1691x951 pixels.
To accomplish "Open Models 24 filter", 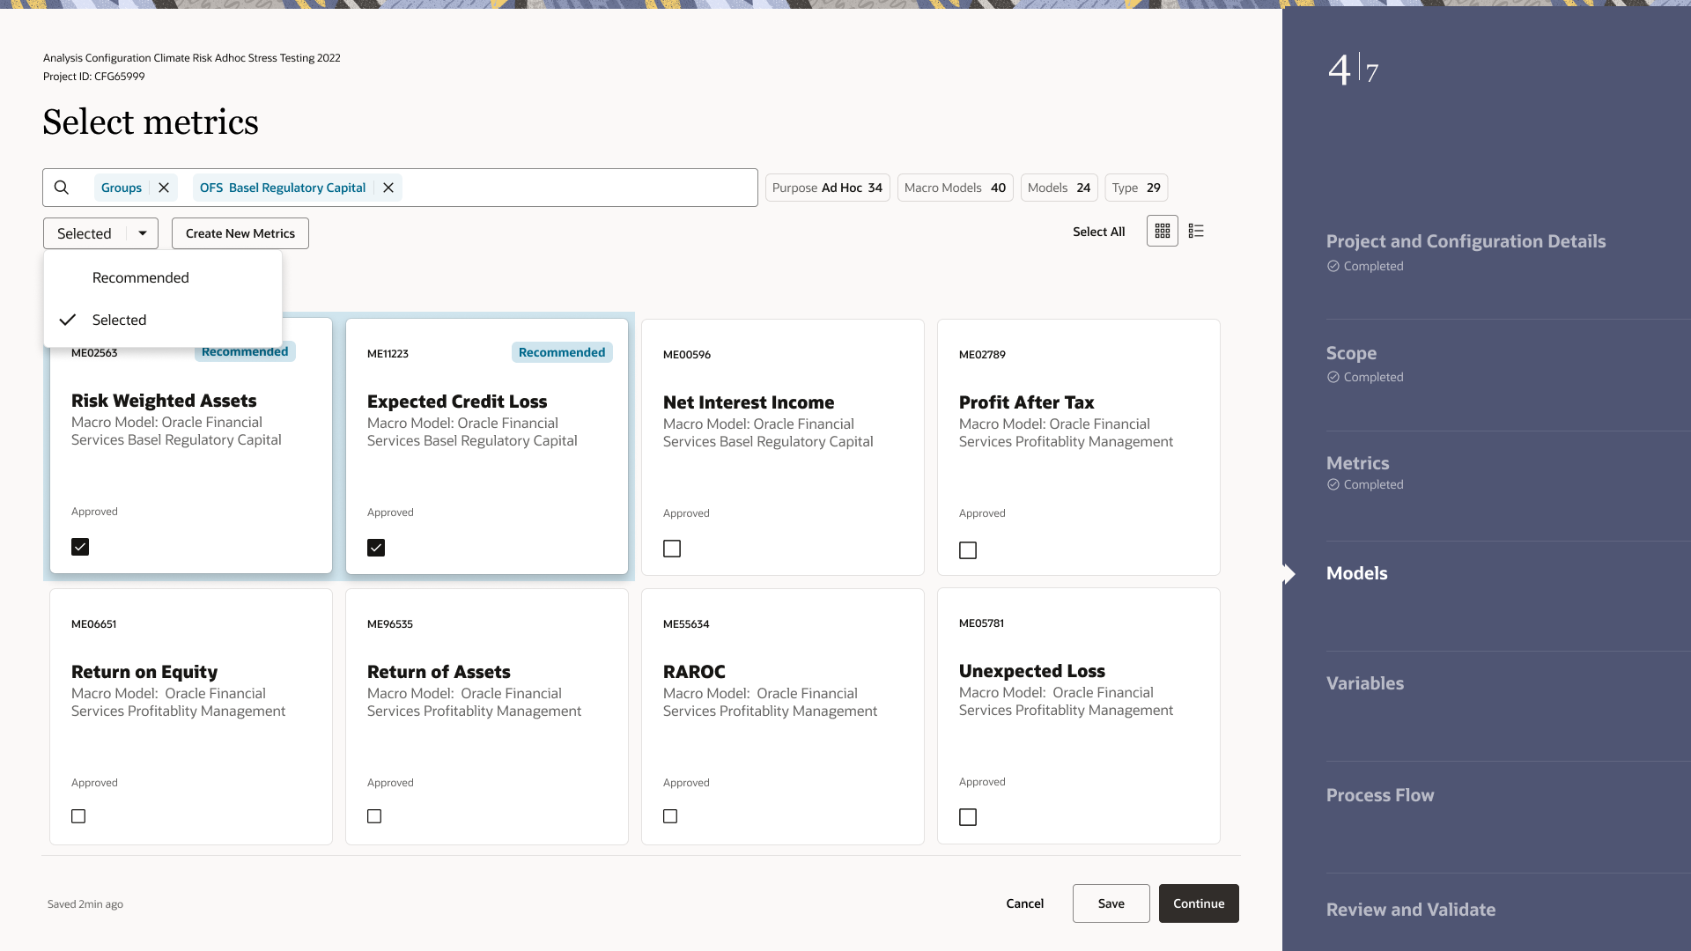I will [x=1060, y=188].
